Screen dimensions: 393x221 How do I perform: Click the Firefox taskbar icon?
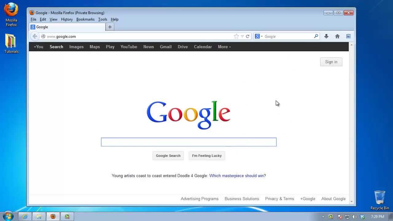(x=53, y=216)
